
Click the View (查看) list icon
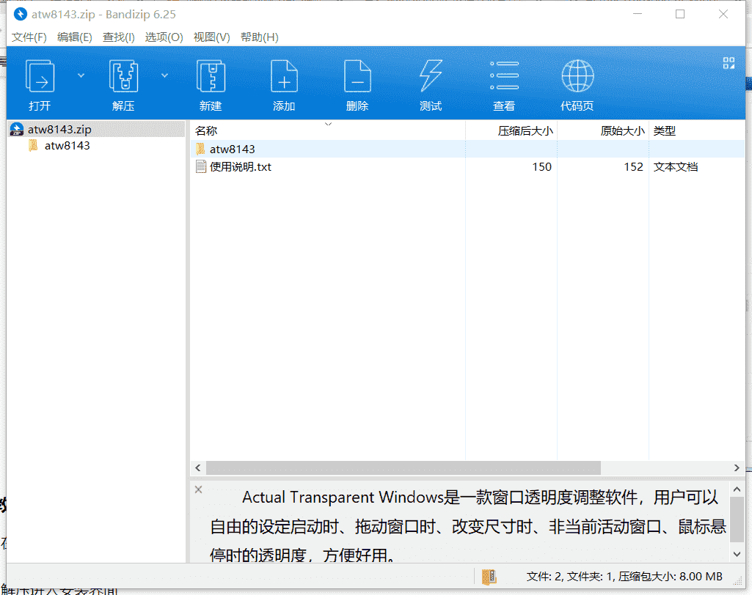[x=504, y=75]
